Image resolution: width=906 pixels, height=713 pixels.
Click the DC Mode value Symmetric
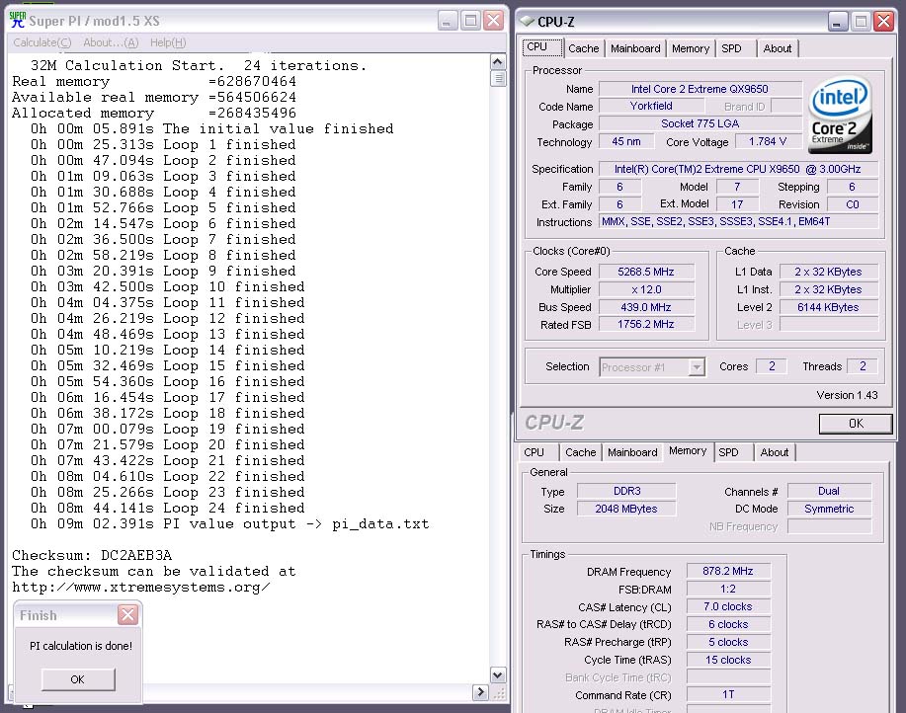(x=829, y=510)
